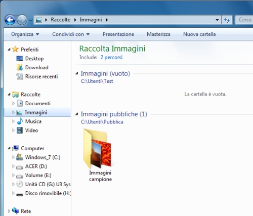This screenshot has height=216, width=253.
Task: Select the Video library film icon
Action: [20, 131]
